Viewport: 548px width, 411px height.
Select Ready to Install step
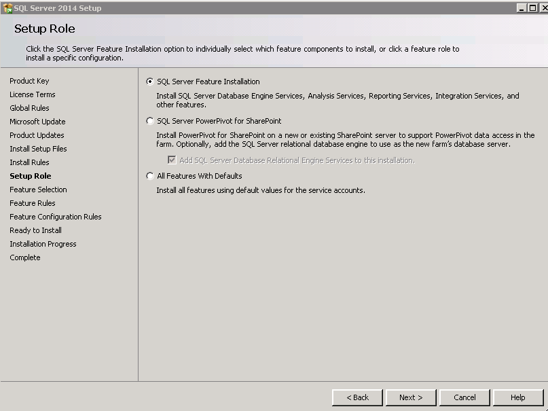click(x=35, y=230)
